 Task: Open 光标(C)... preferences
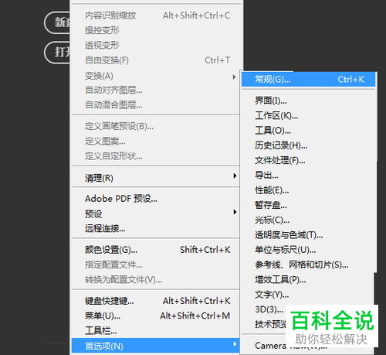[x=308, y=220]
